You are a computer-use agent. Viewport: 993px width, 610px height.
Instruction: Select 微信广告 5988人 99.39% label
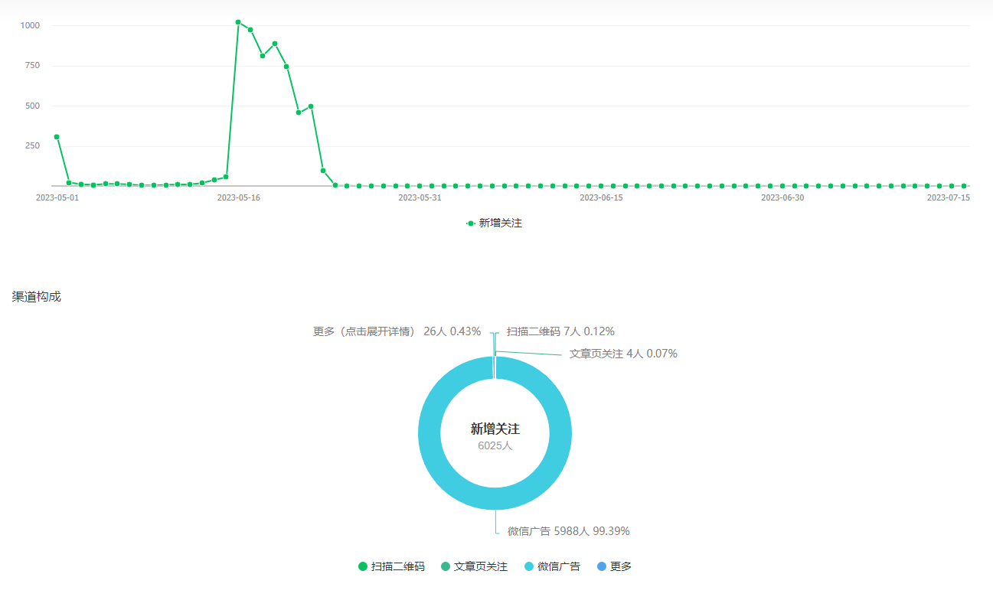[x=569, y=531]
